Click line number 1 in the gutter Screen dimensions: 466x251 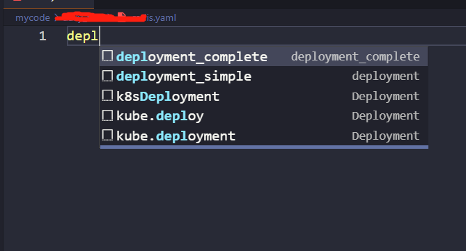click(42, 36)
